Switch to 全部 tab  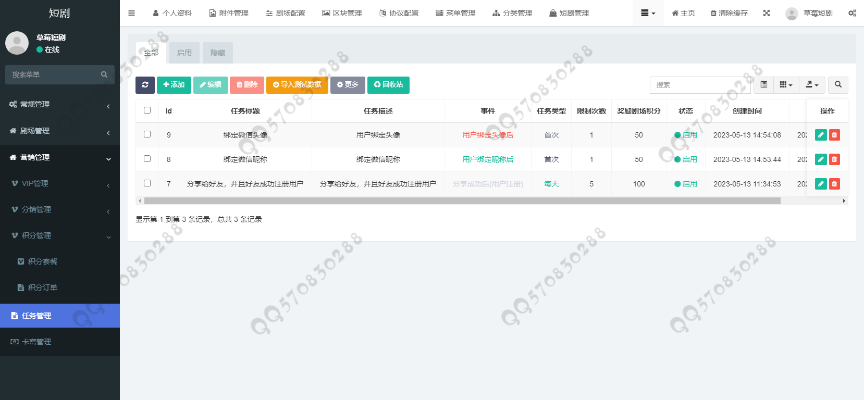pos(151,53)
